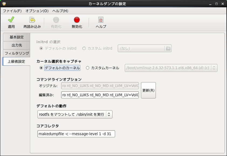This screenshot has height=156, width=227.
Task: Click the Help (ヘルプ) lifebuoy icon
Action: pyautogui.click(x=101, y=20)
